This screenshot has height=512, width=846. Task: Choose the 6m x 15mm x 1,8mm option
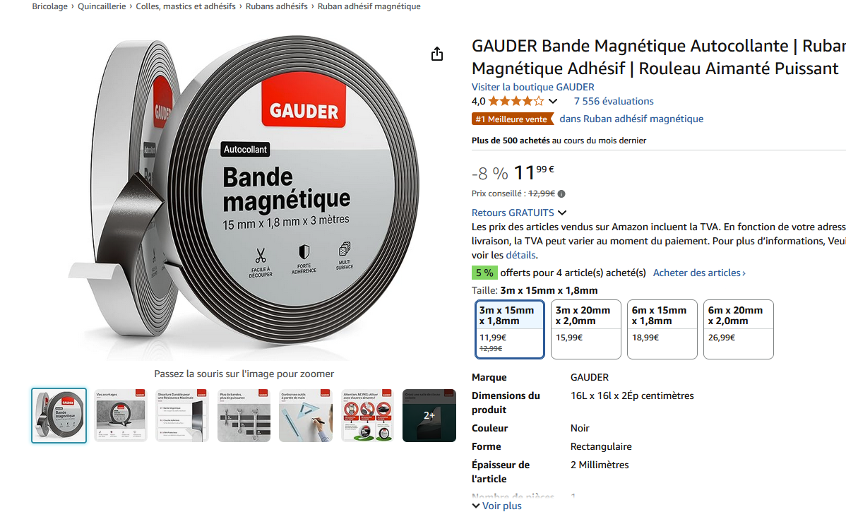662,329
